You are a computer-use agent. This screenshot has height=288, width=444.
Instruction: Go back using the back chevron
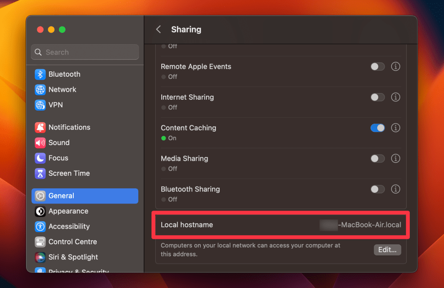tap(159, 29)
